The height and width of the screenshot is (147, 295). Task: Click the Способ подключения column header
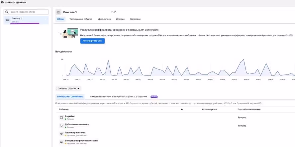[x=249, y=109]
